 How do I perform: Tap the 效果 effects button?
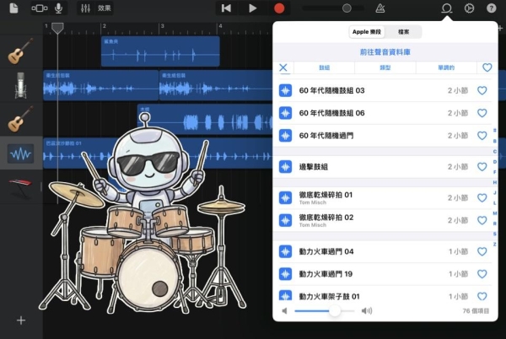click(105, 8)
